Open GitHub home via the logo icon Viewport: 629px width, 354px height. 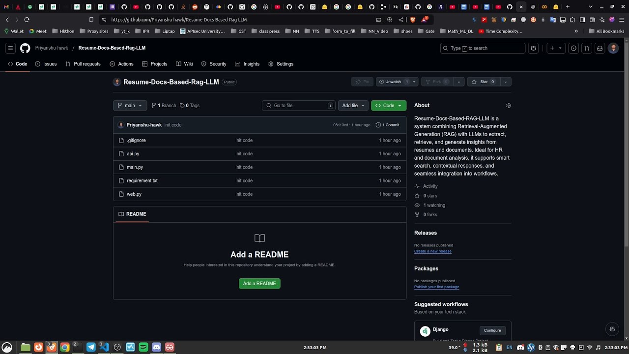pyautogui.click(x=25, y=48)
